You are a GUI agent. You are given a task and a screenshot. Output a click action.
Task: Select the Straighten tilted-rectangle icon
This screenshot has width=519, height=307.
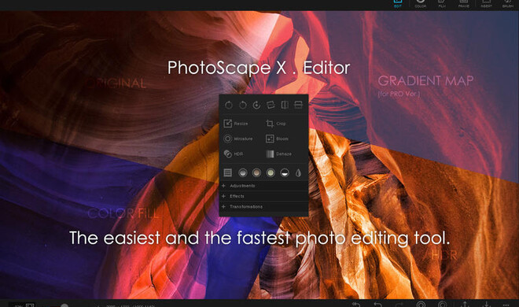(271, 105)
